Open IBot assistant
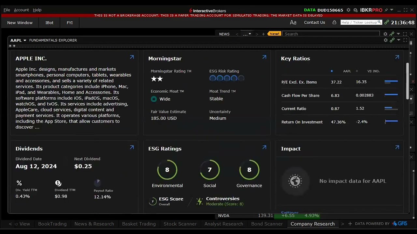 pyautogui.click(x=50, y=22)
